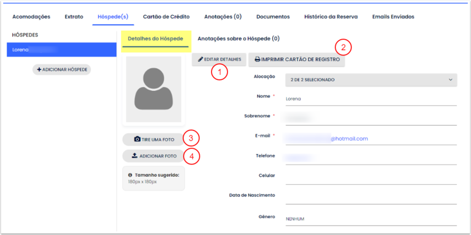Switch to Anotações sobre o Hóspede tab
Viewport: 471px width, 235px height.
pos(239,39)
